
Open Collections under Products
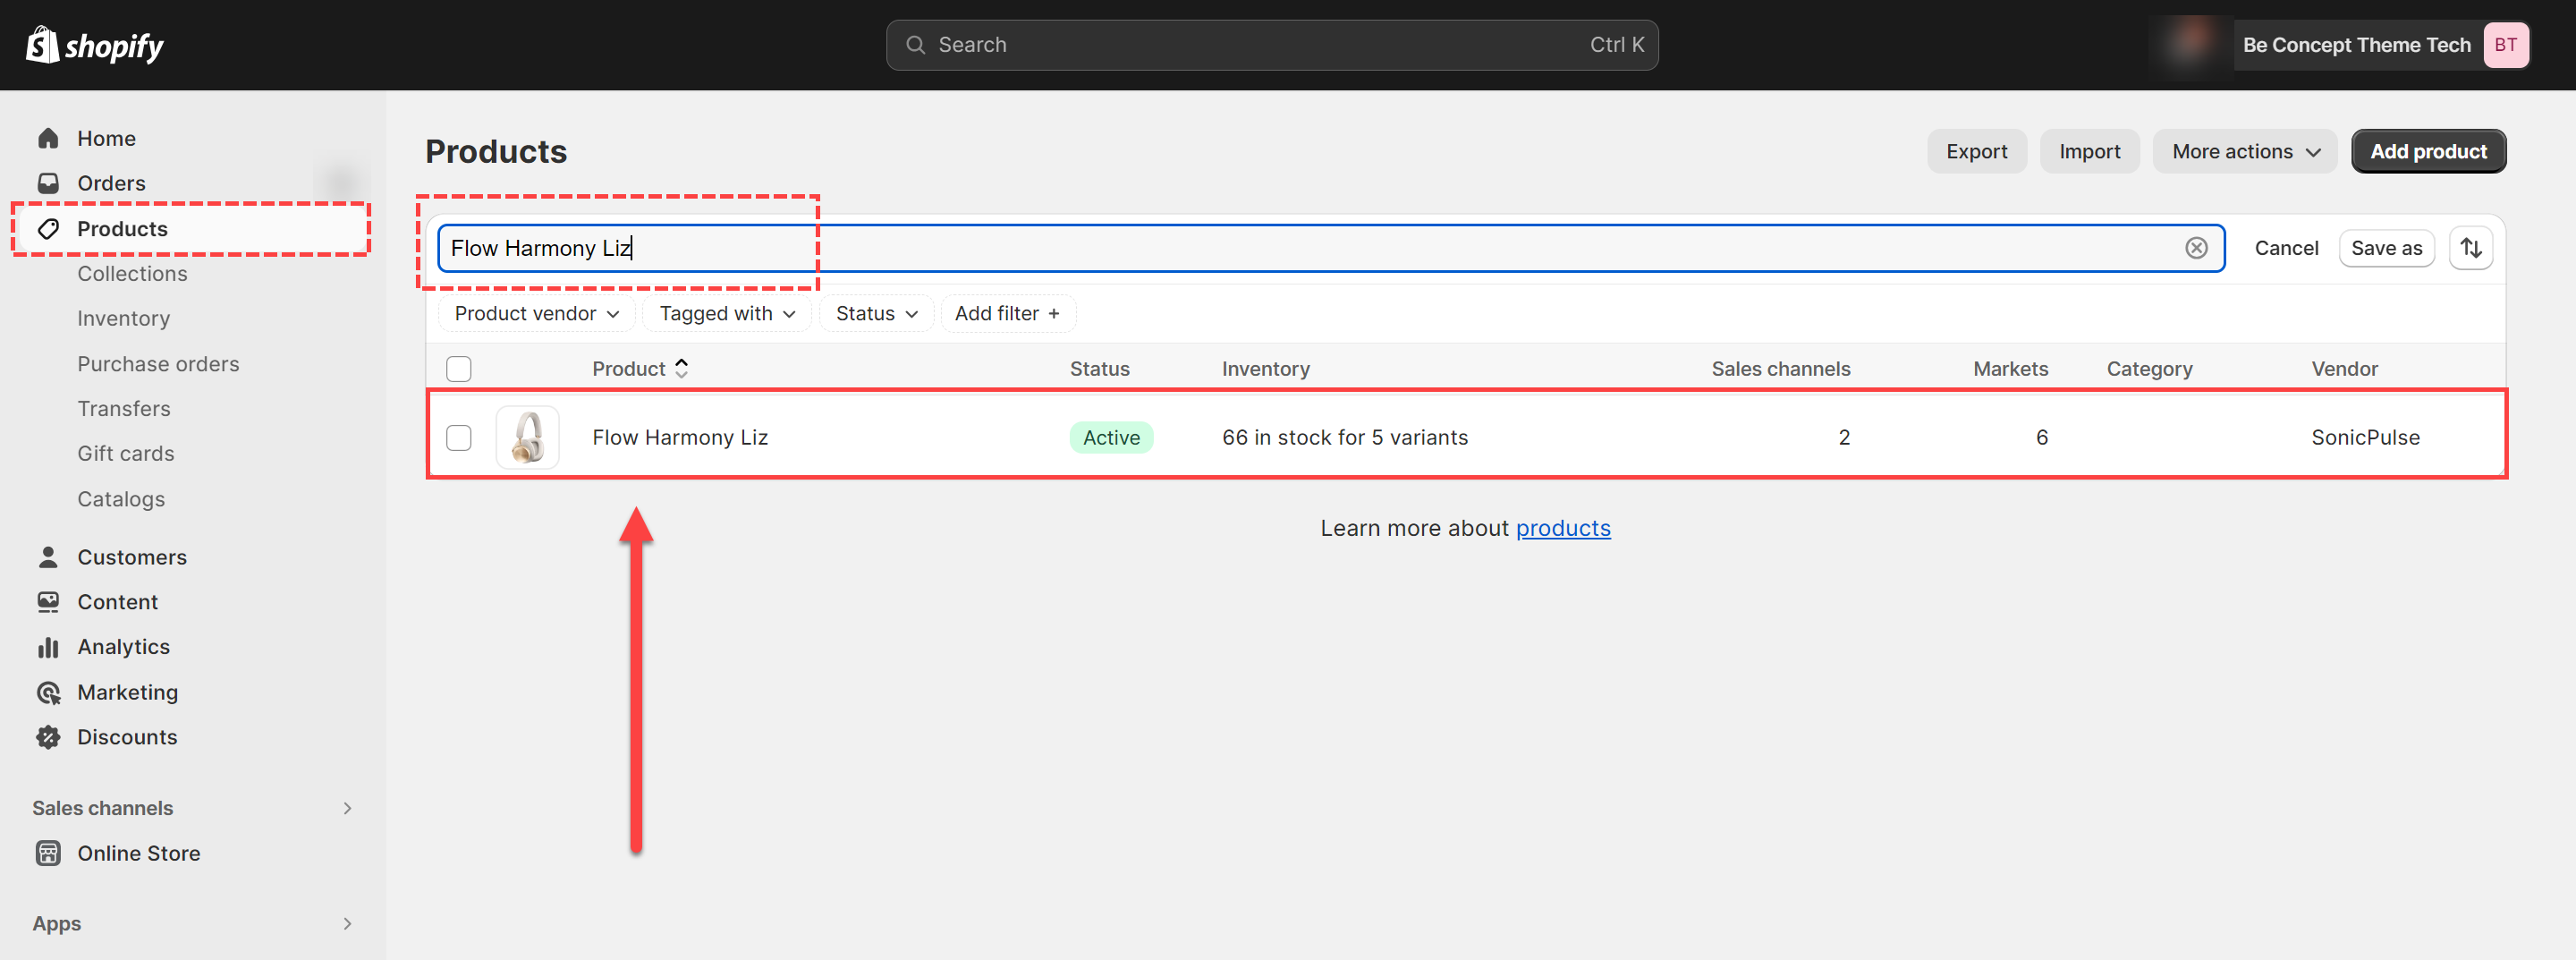coord(133,274)
